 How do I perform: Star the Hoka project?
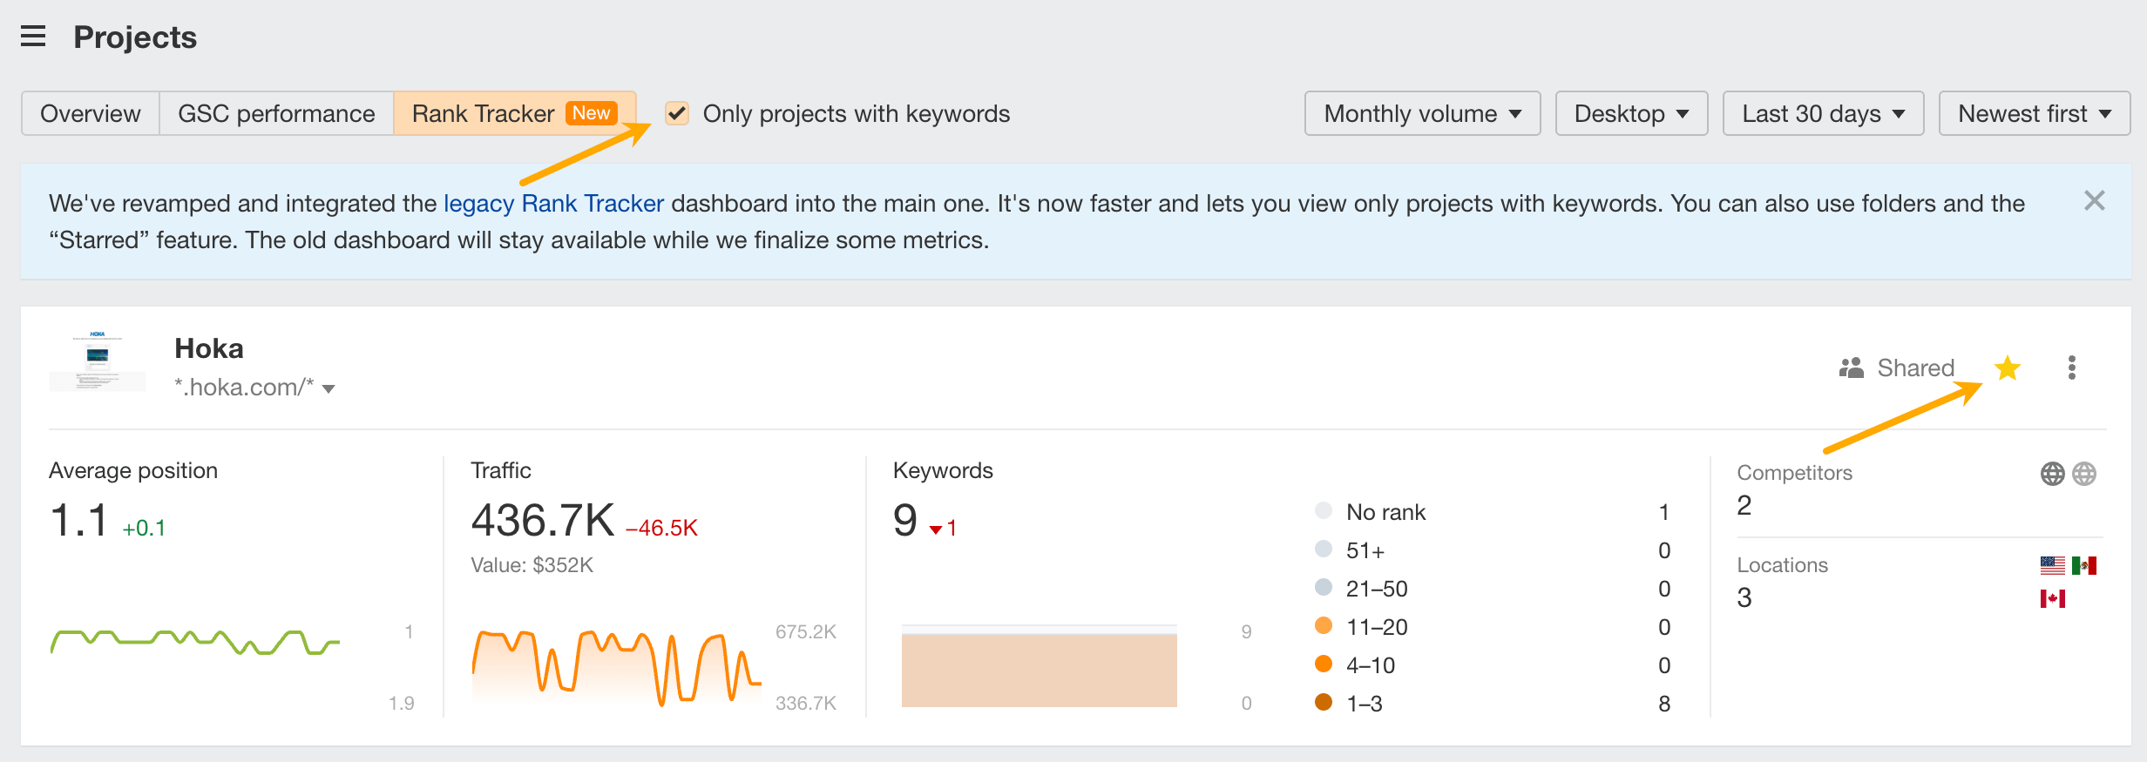pos(2006,368)
